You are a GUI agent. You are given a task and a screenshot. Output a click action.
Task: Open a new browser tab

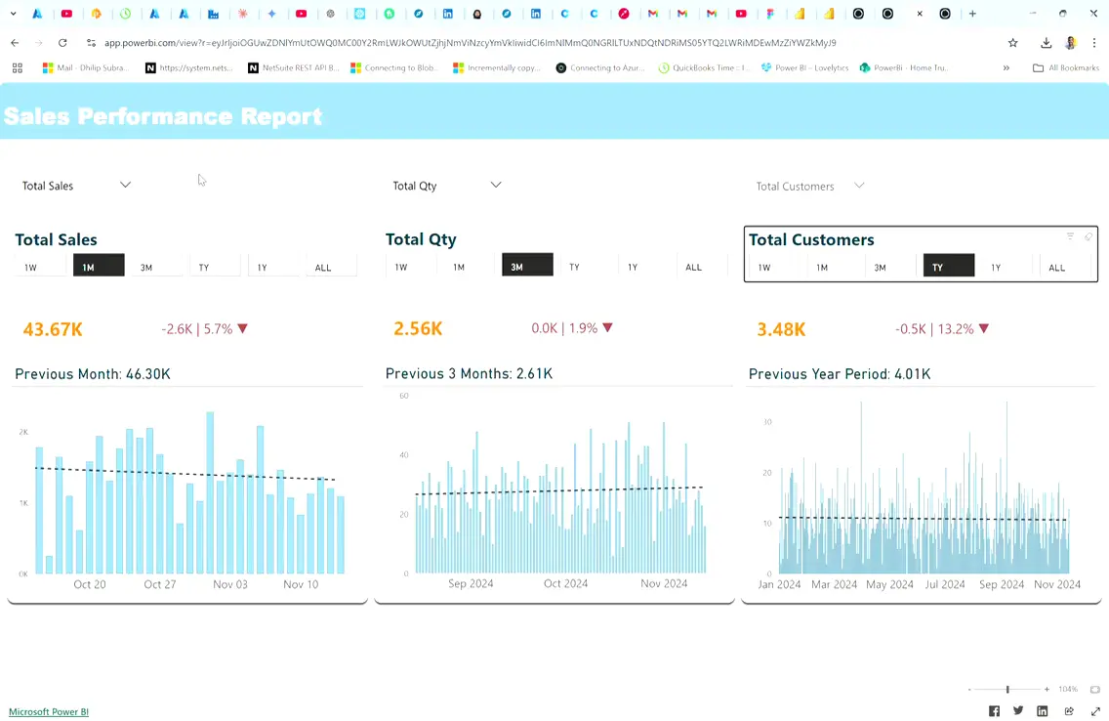coord(972,14)
